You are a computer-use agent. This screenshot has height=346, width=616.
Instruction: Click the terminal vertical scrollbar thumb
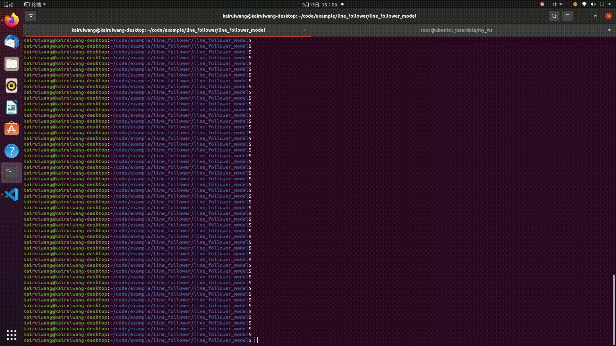click(614, 309)
